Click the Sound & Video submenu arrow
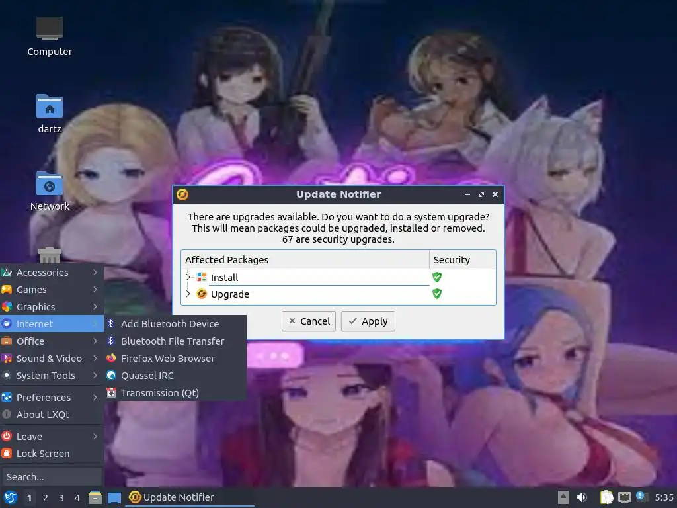Viewport: 677px width, 508px height. tap(95, 359)
